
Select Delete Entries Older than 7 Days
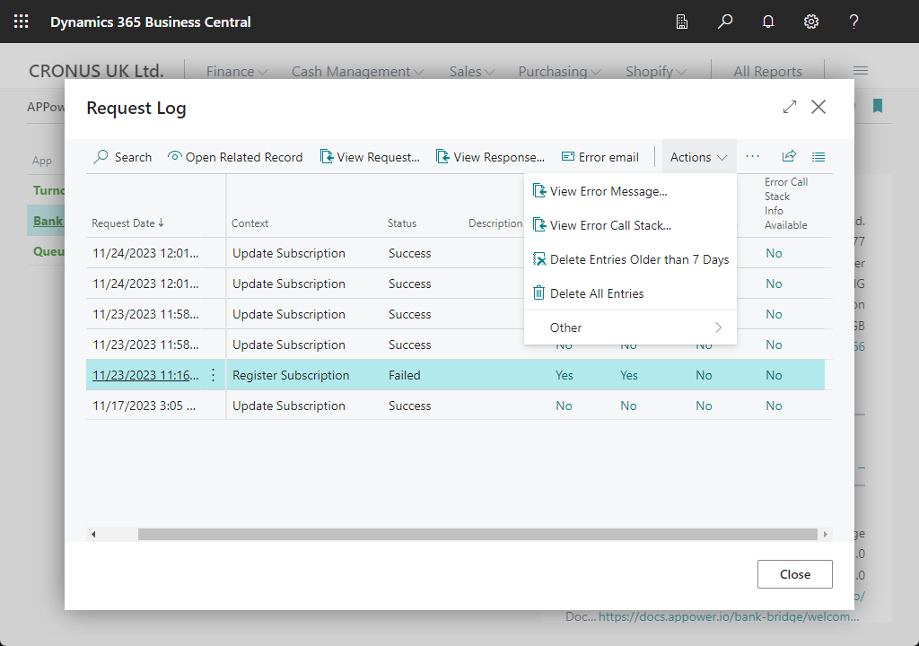(638, 259)
